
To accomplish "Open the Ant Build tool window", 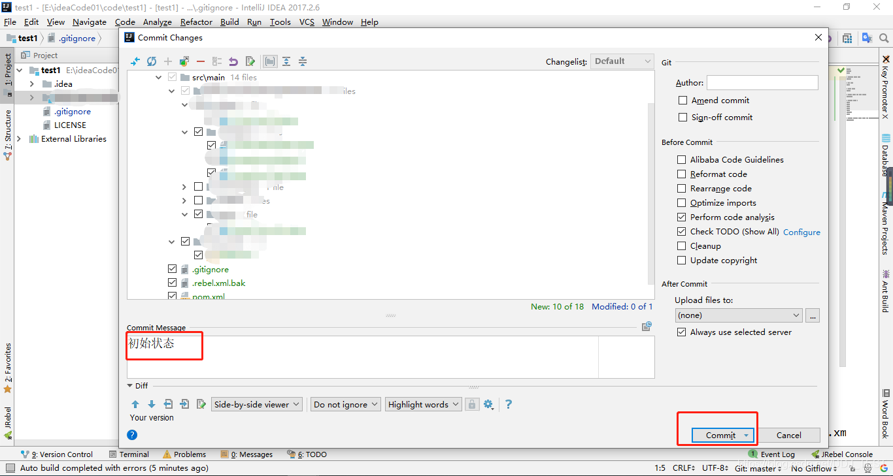I will [886, 291].
